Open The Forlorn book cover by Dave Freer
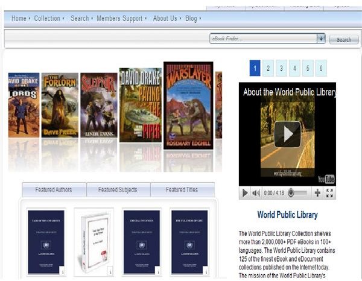The image size is (362, 281). 60,105
